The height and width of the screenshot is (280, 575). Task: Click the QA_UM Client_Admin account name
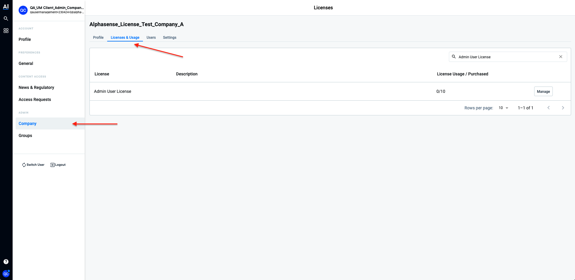coord(57,8)
